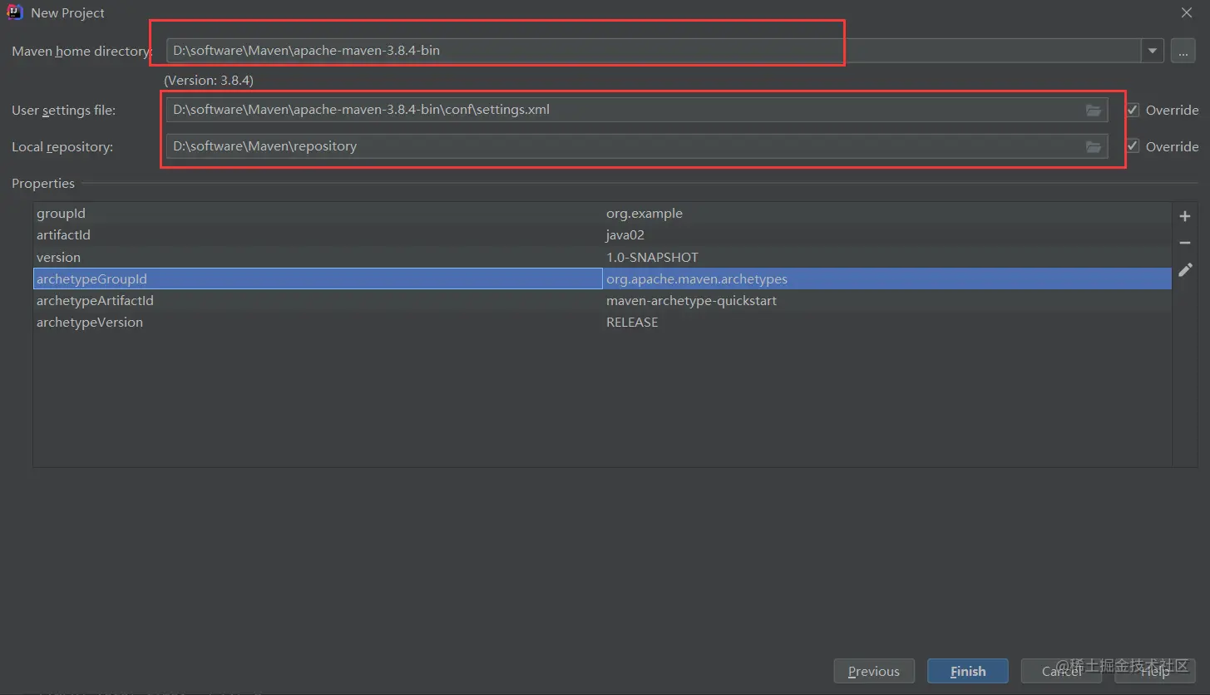The height and width of the screenshot is (695, 1210).
Task: Expand Maven home directory dropdown arrow
Action: 1153,51
